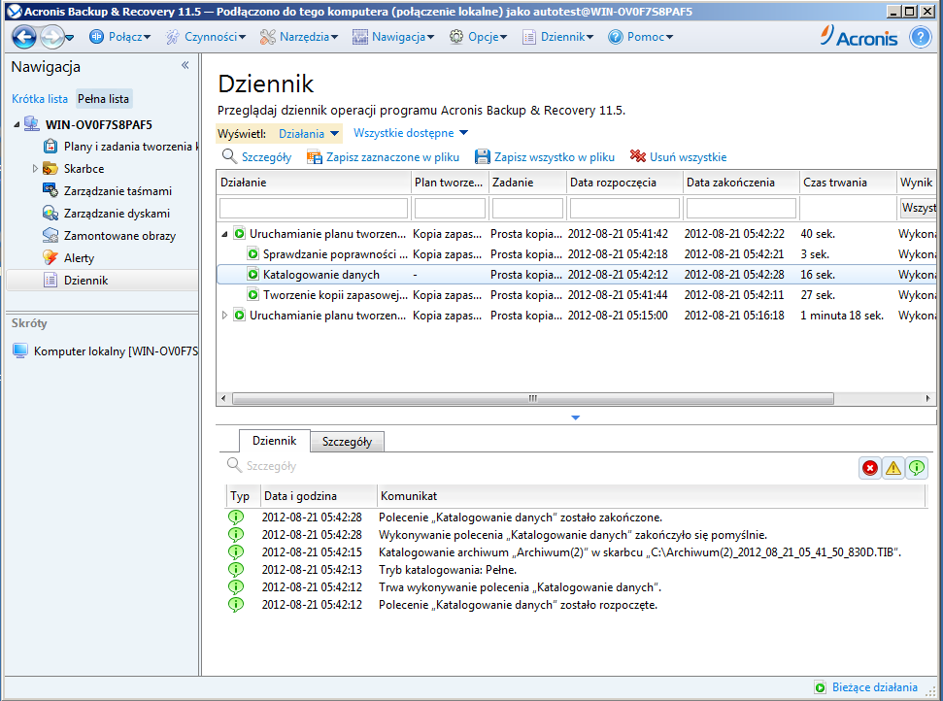The height and width of the screenshot is (701, 943).
Task: Click the WIN-OV0F7S8PAF5 machine icon
Action: coord(32,124)
